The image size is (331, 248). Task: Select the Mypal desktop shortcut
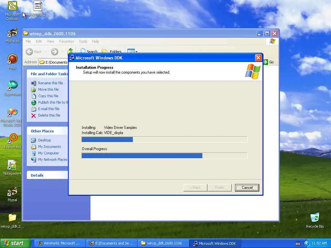coord(12,194)
